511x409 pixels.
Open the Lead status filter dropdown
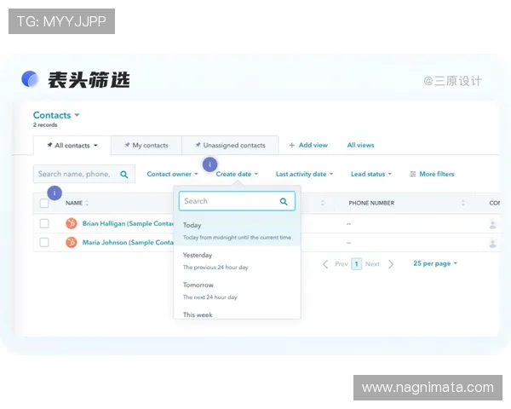click(x=371, y=174)
